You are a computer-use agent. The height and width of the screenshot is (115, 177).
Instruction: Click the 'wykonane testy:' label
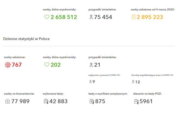coord(53,94)
